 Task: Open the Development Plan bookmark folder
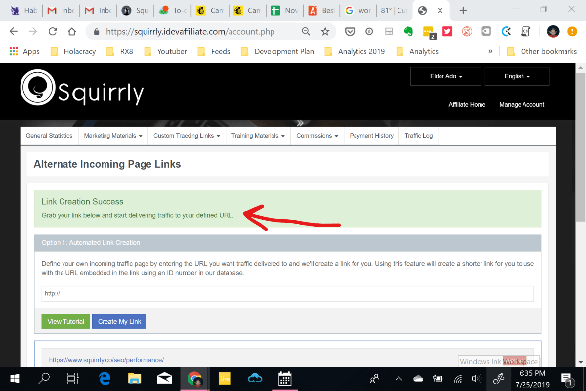click(x=277, y=51)
